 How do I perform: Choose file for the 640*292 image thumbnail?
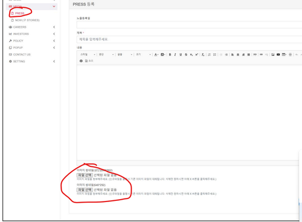coord(85,189)
